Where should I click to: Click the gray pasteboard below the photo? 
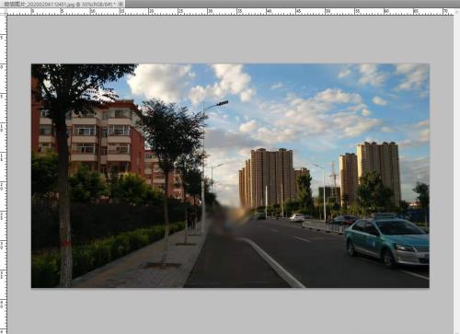click(x=230, y=311)
